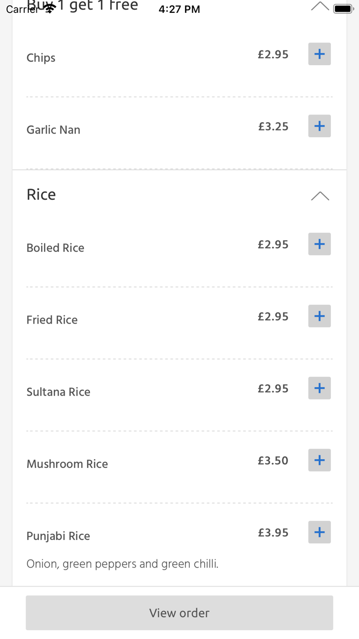Tap the Boiled Rice item name
359x639 pixels.
[55, 248]
